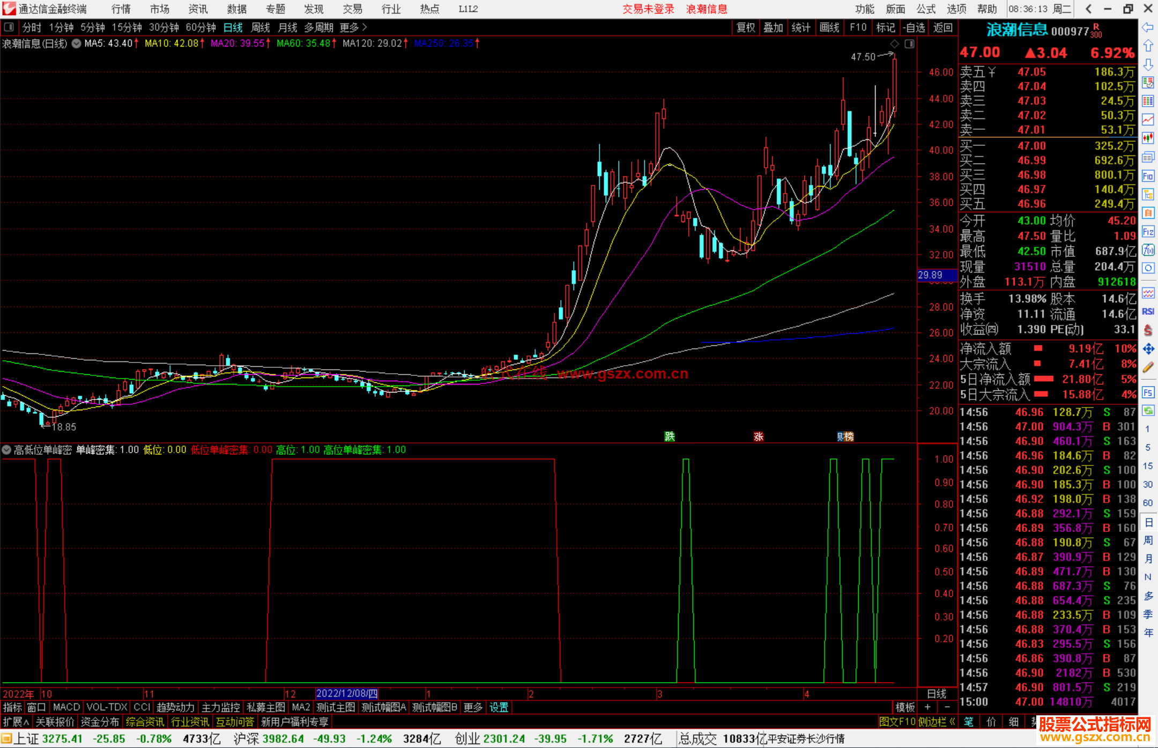The image size is (1158, 748).
Task: Toggle the panel icon left of 分时
Action: point(9,27)
